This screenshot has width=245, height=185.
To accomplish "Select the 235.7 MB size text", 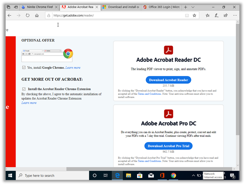I will click(168, 86).
